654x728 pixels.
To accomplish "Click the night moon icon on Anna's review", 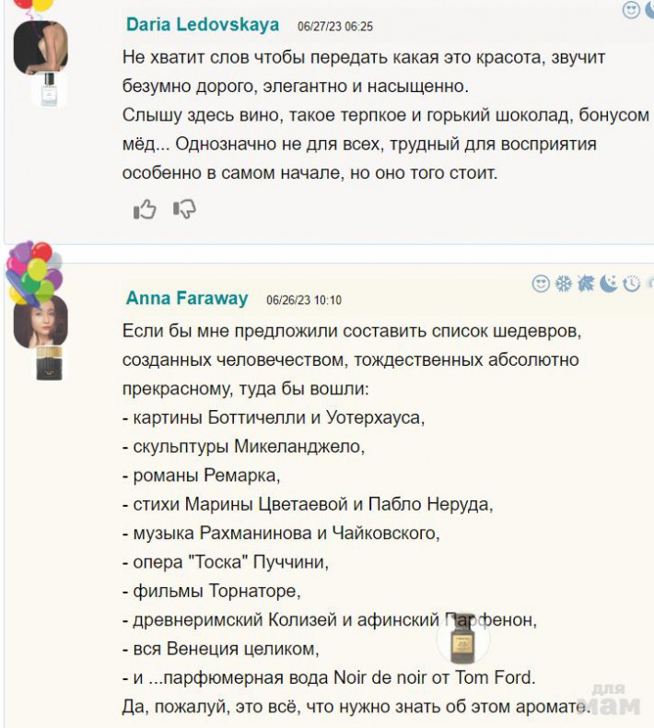I will [x=609, y=284].
